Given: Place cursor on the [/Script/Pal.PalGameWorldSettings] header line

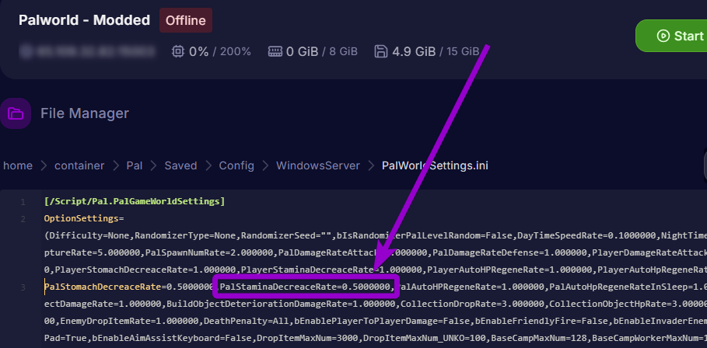Looking at the screenshot, I should [134, 202].
